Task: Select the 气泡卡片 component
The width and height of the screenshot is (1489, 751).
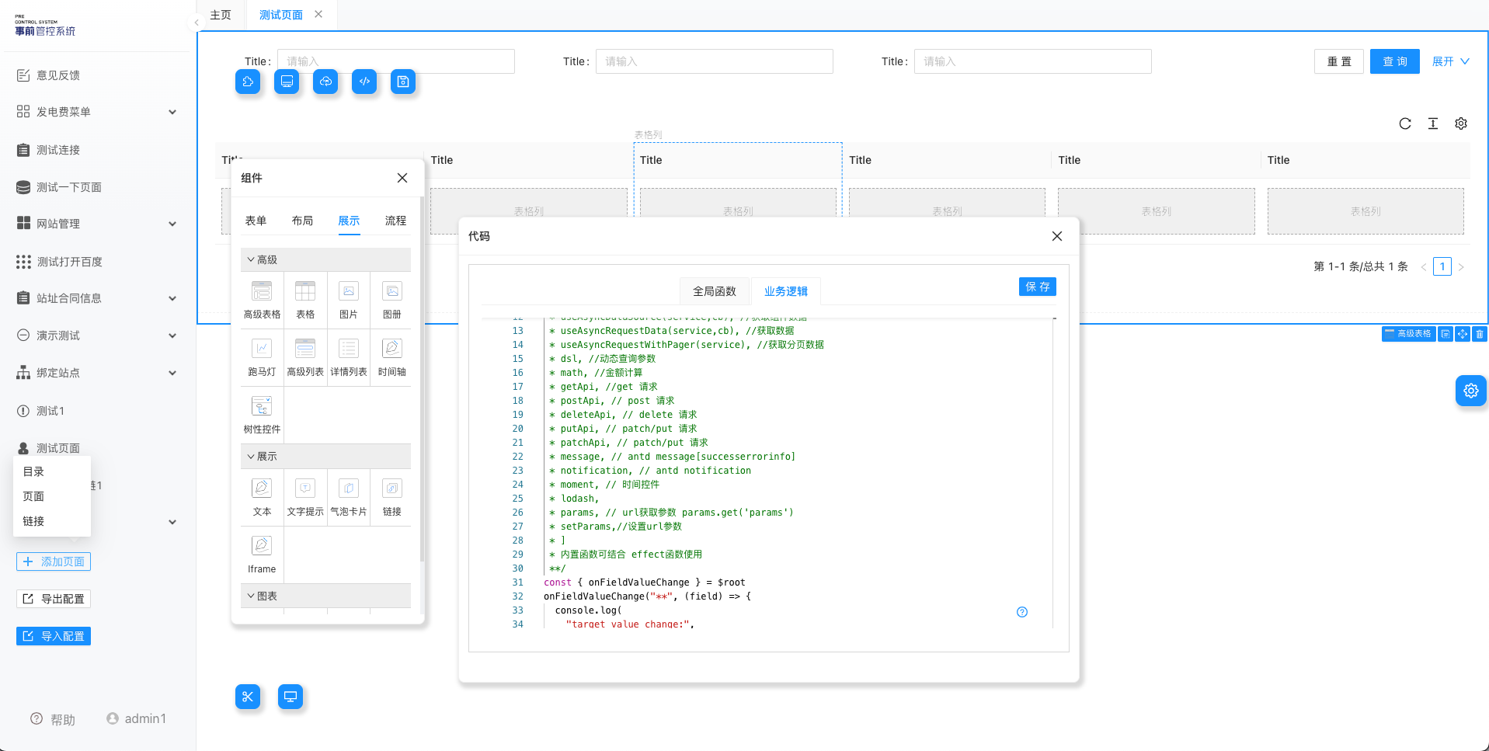Action: 349,498
